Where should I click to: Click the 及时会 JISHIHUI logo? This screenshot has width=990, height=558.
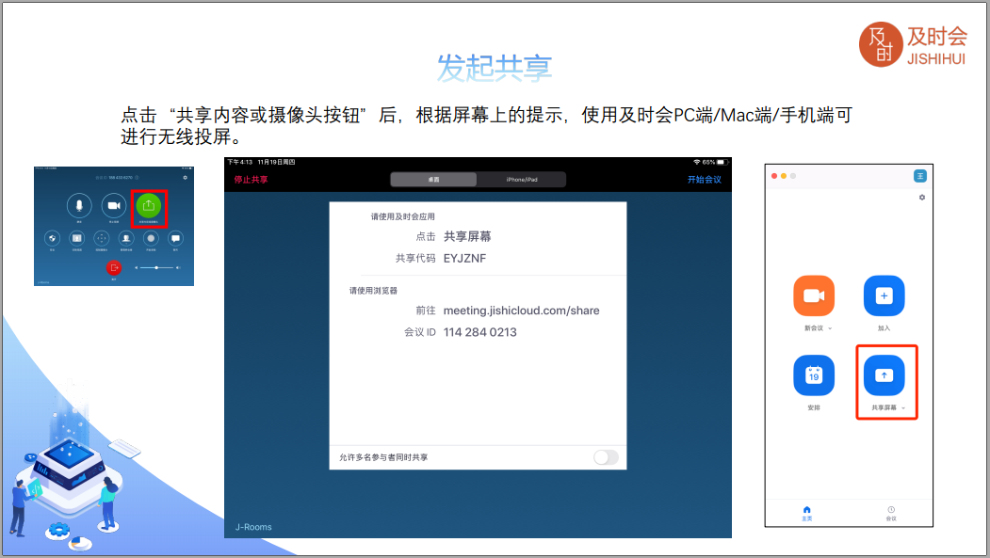click(x=913, y=45)
